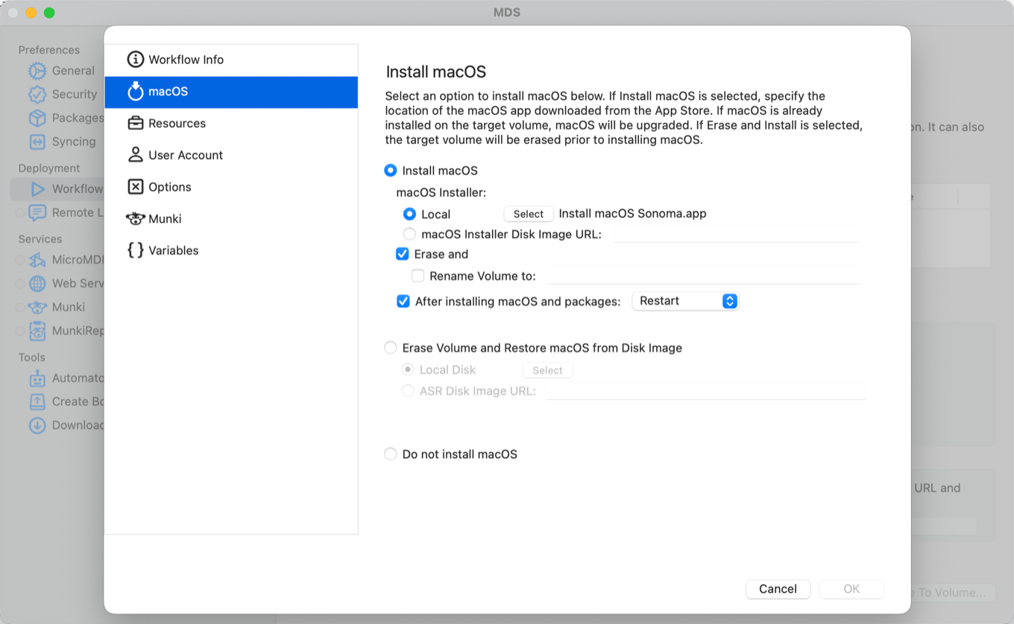1014x624 pixels.
Task: Click the MicroMDM icon under Services
Action: 37,260
